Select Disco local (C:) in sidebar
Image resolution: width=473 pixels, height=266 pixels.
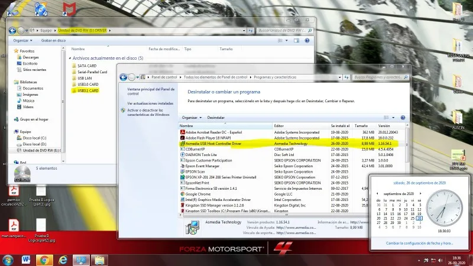coord(34,138)
